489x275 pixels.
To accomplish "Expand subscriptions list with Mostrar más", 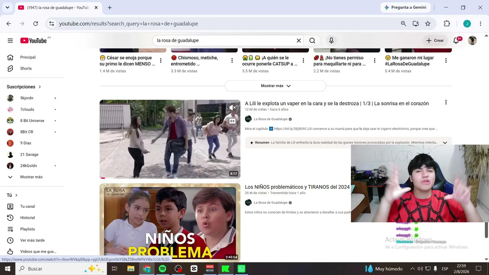I will click(x=32, y=177).
